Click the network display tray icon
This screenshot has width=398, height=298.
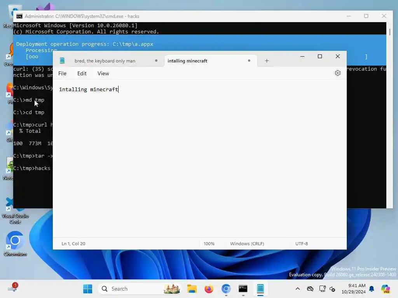point(322,289)
